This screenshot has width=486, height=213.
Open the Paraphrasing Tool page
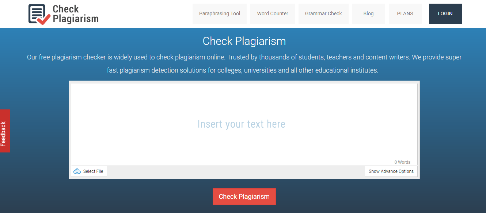[x=219, y=14]
